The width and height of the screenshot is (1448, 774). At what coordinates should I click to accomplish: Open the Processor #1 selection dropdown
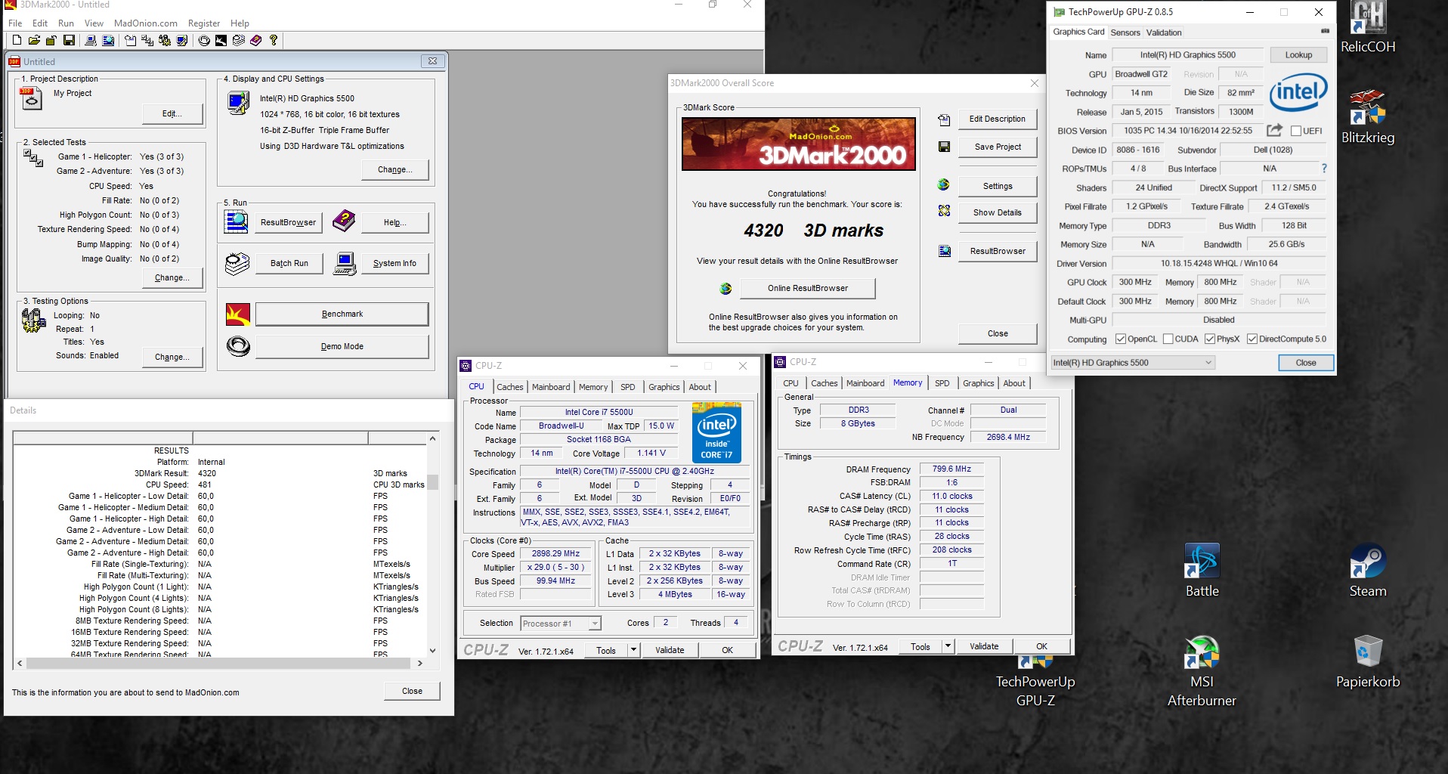tap(561, 624)
